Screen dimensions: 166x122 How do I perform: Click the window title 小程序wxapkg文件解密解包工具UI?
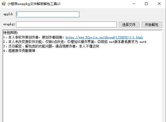[x=34, y=4]
